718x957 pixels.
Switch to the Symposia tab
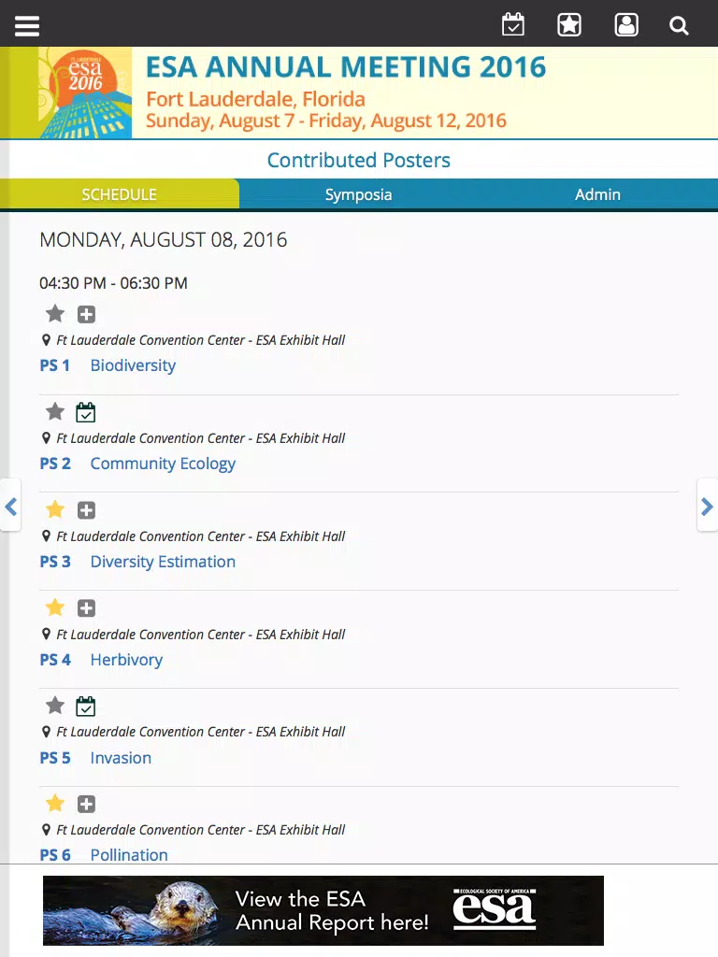pyautogui.click(x=358, y=194)
